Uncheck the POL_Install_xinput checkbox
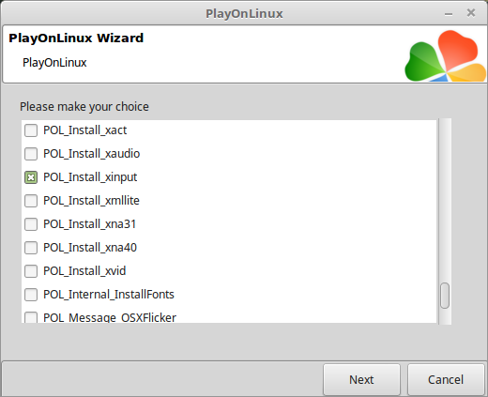This screenshot has height=397, width=488. click(31, 177)
